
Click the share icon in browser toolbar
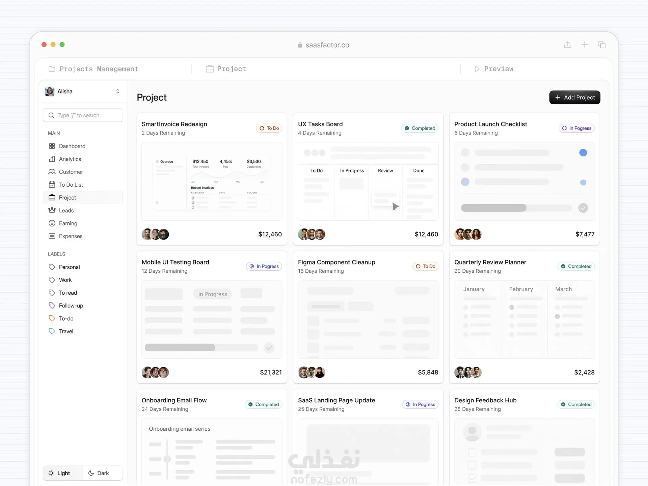pyautogui.click(x=568, y=45)
